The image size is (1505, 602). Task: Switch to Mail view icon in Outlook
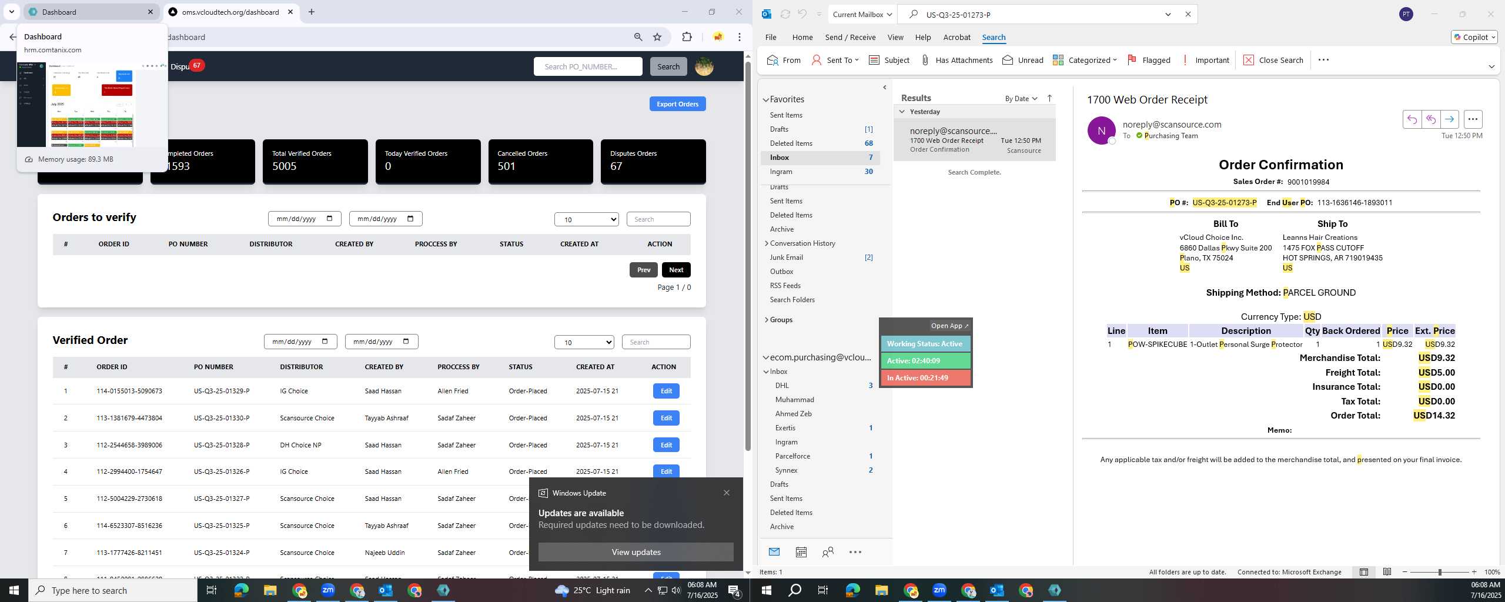[x=774, y=551]
